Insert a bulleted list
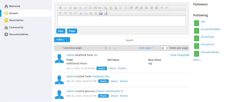This screenshot has height=102, width=232. [x=121, y=8]
